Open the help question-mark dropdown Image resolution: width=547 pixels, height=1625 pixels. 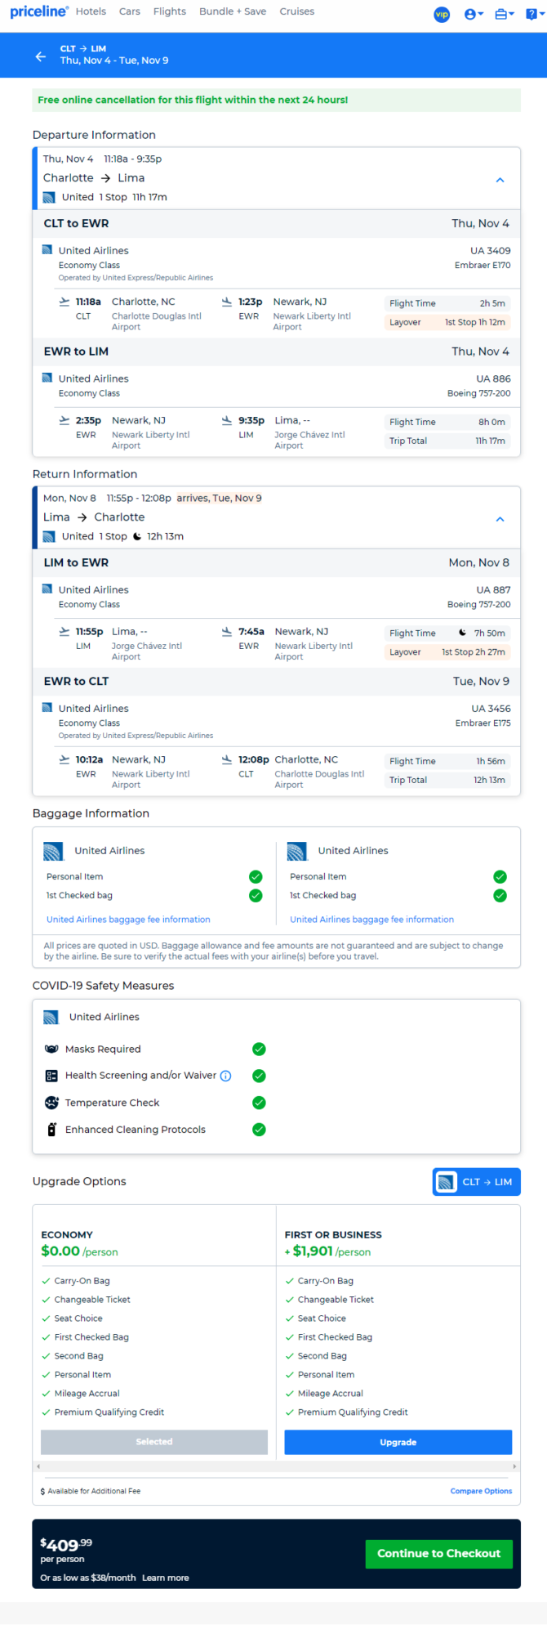point(534,14)
